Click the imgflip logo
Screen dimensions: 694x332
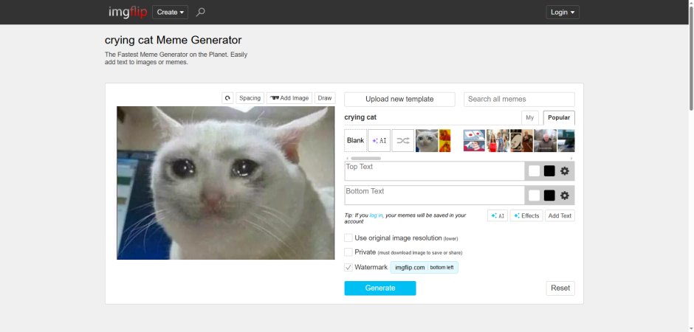(x=128, y=12)
